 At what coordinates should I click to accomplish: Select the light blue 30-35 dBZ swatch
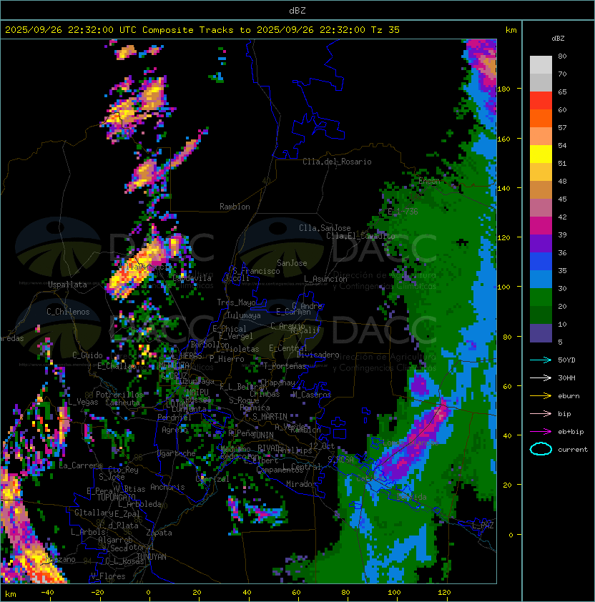click(541, 280)
